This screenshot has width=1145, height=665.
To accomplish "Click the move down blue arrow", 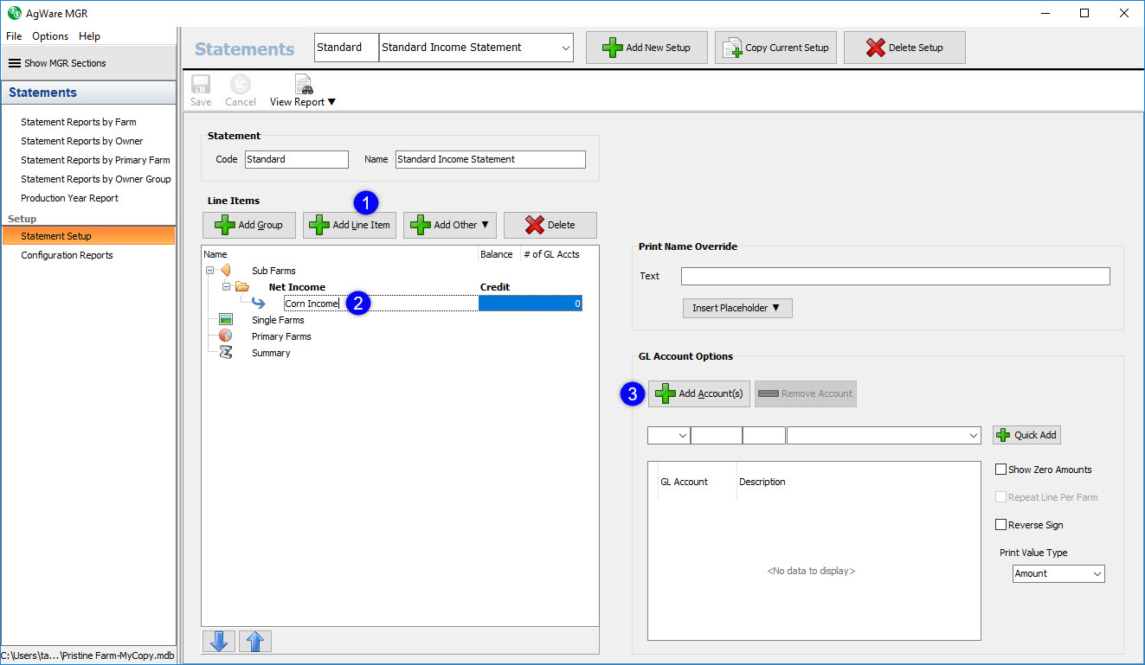I will click(217, 641).
